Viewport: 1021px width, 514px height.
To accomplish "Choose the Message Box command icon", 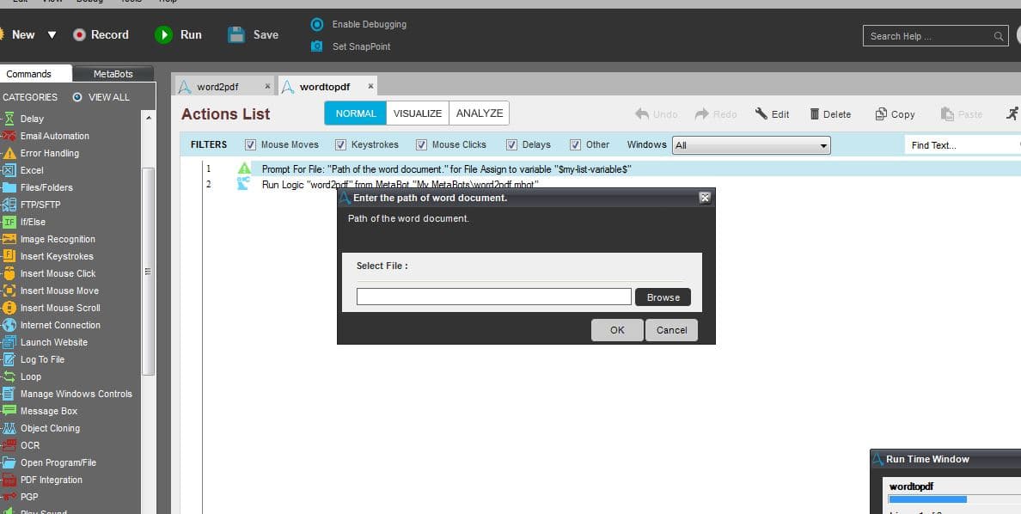I will click(x=9, y=411).
